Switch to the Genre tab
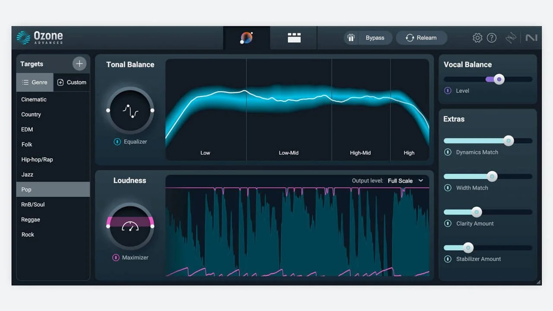This screenshot has height=311, width=553. [x=35, y=82]
